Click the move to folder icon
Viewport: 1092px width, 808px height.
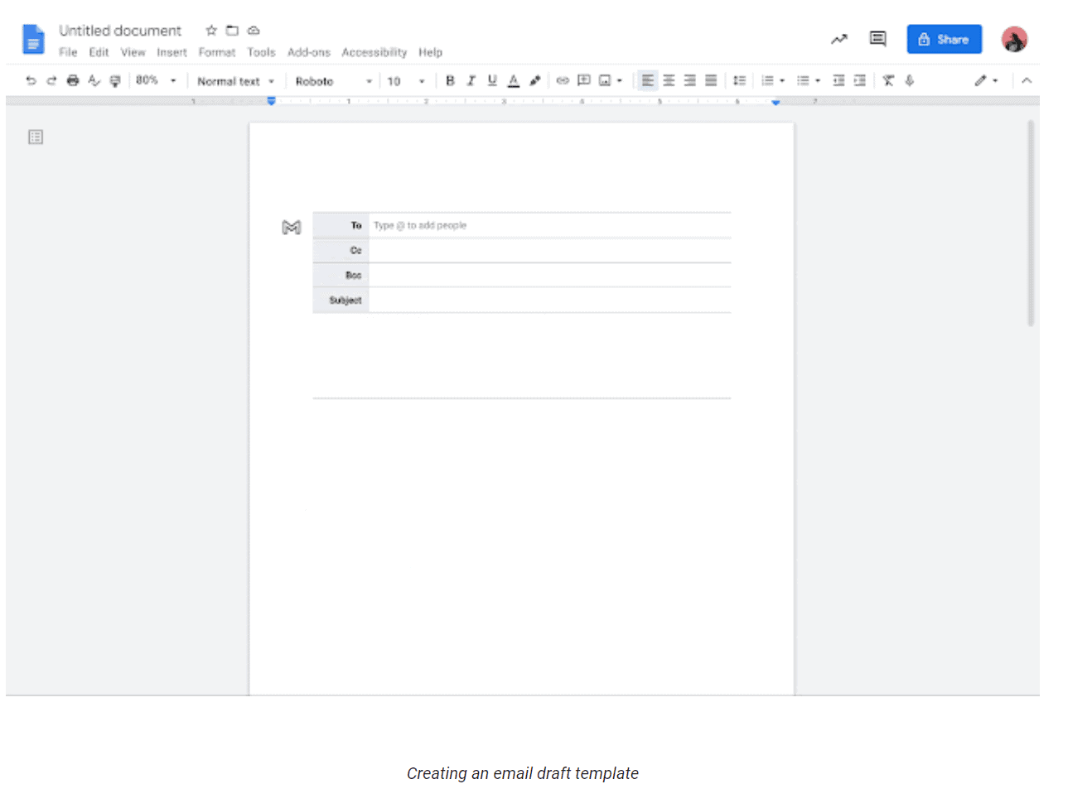[233, 31]
